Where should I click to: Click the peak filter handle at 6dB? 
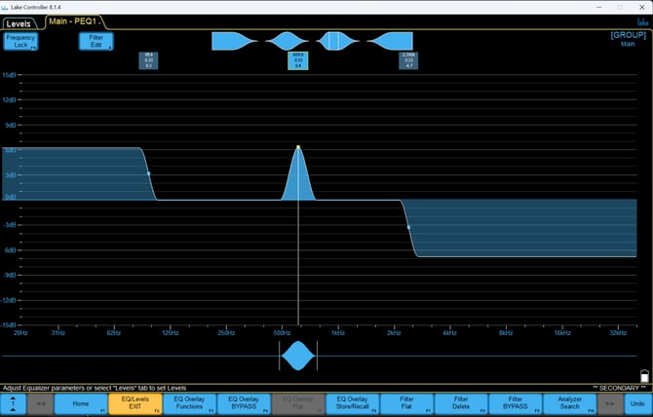tap(298, 147)
